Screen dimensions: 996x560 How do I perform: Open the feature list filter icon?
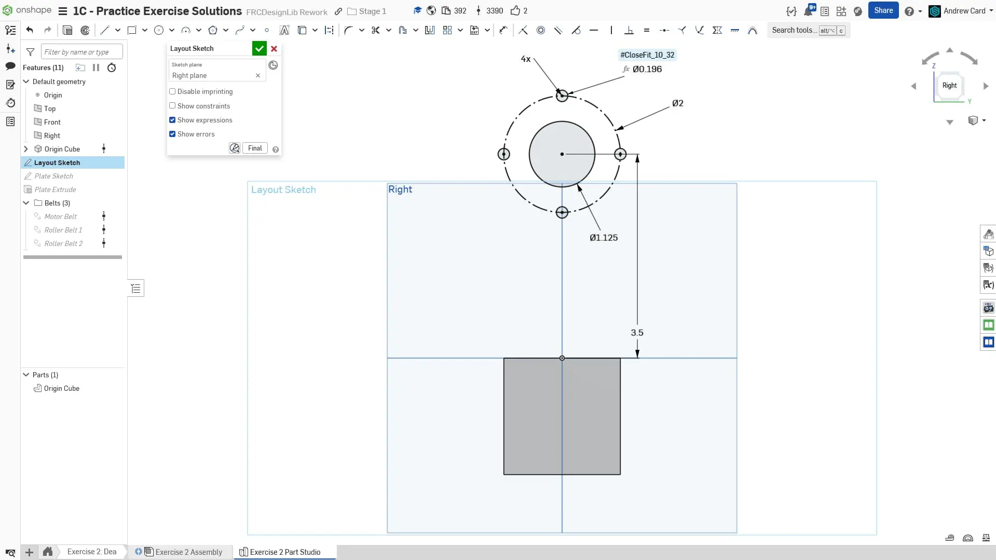31,52
